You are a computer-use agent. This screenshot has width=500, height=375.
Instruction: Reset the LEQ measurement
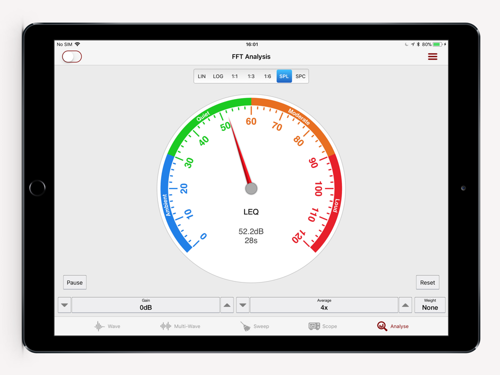[427, 282]
